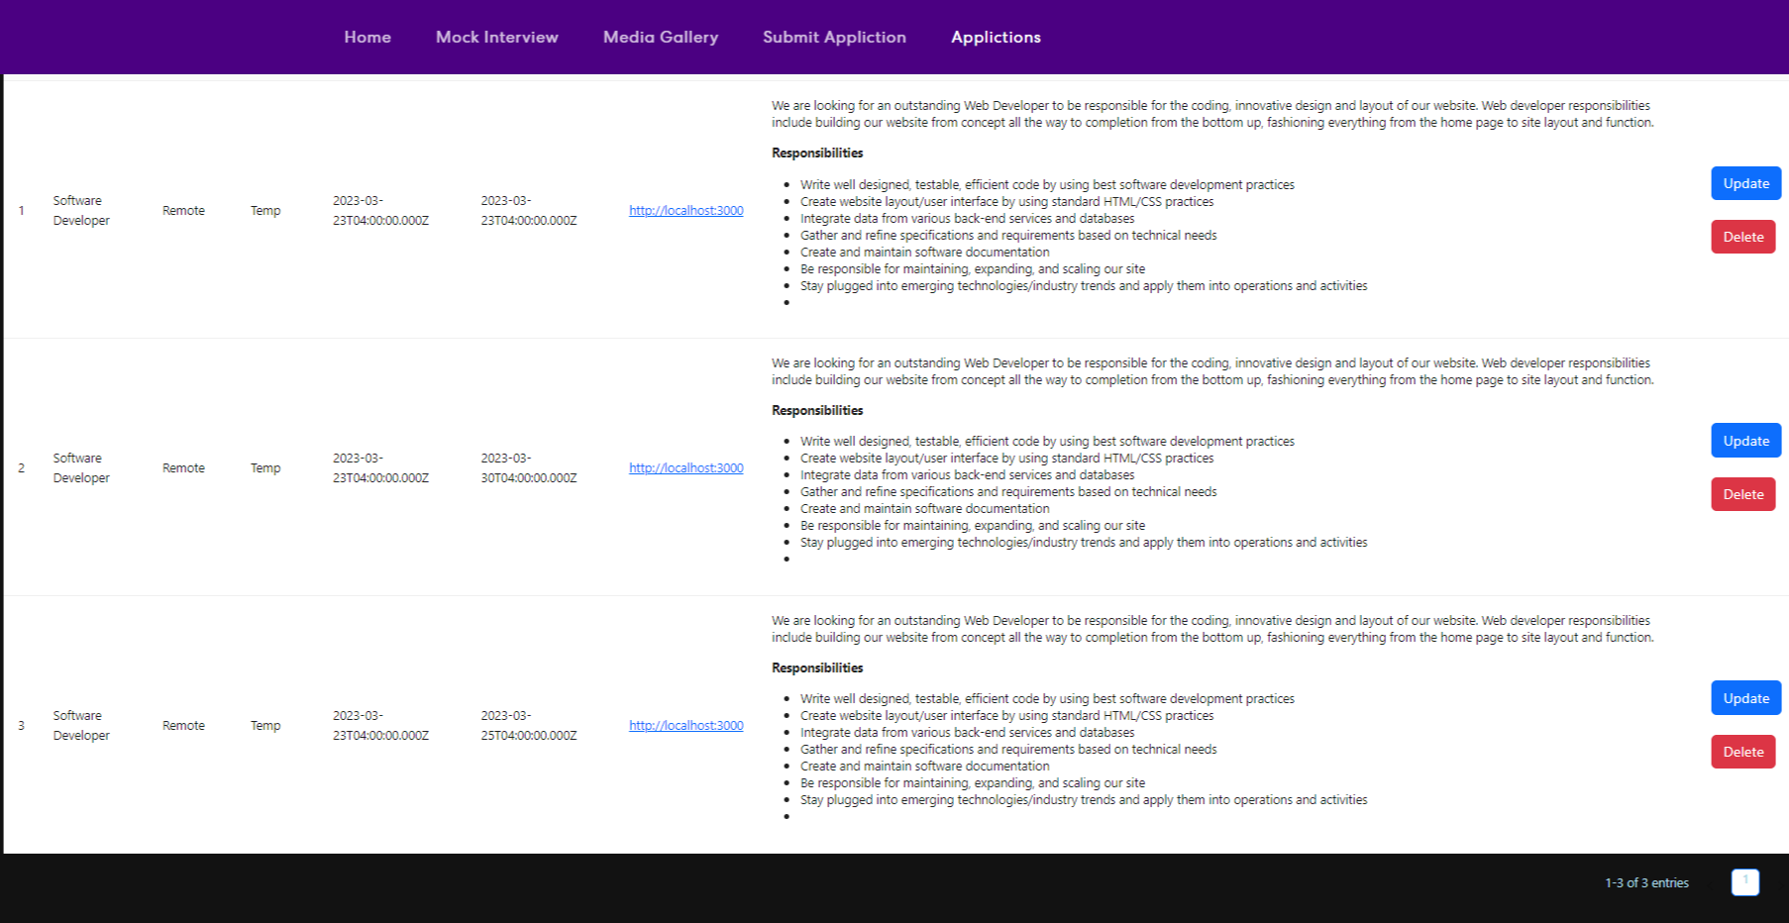Update the second application entry

tap(1745, 441)
